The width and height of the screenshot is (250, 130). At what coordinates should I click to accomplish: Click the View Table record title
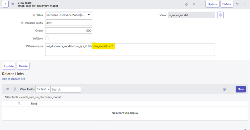(37, 4)
